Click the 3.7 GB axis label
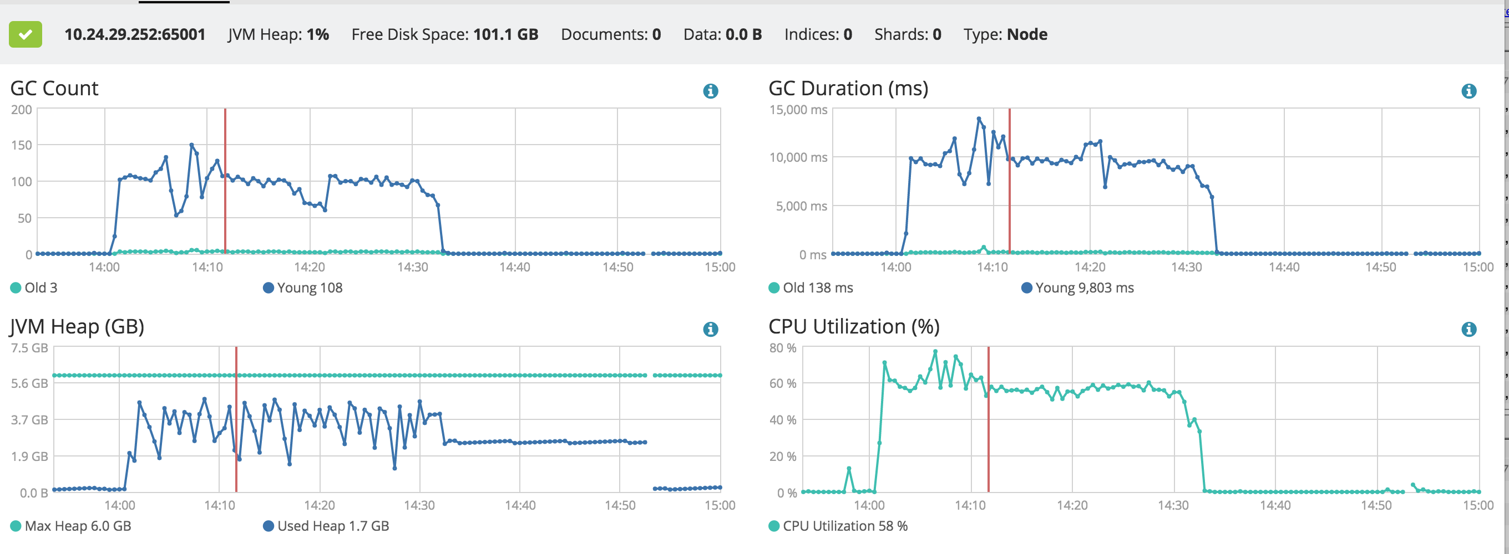1509x554 pixels. click(29, 420)
